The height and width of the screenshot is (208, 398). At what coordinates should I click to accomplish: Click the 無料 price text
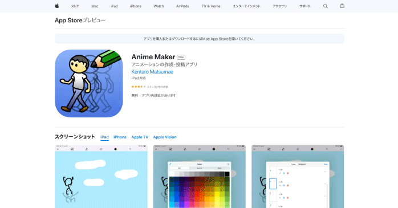pyautogui.click(x=135, y=95)
